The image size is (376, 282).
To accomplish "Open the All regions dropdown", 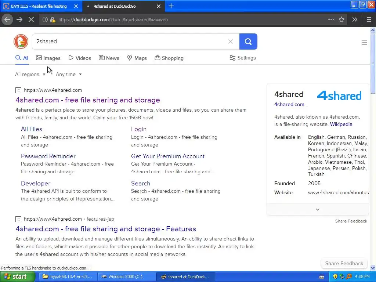I will [x=30, y=74].
